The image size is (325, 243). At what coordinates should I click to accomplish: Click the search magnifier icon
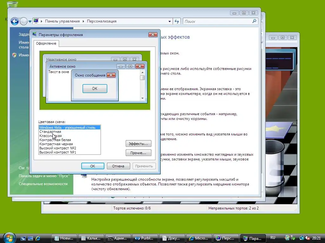pos(255,21)
